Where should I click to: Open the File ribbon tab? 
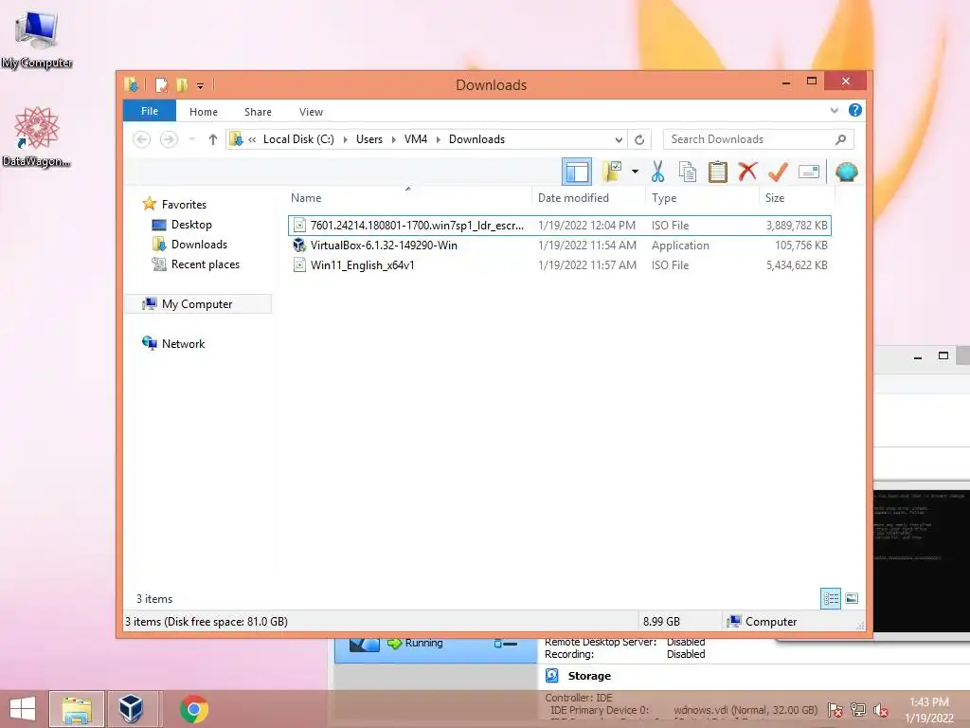[149, 111]
